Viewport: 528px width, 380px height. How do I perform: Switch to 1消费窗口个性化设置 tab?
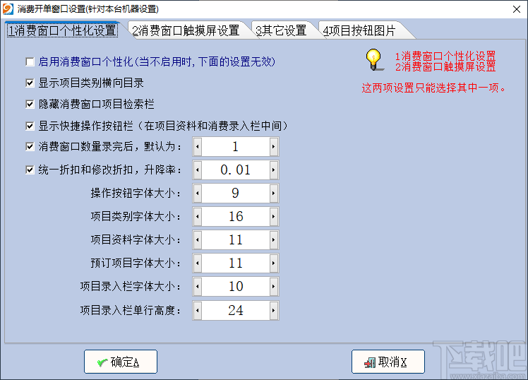click(x=63, y=30)
